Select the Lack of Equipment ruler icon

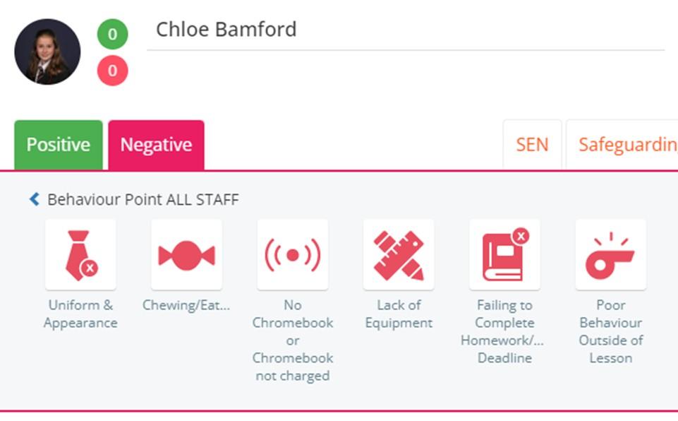click(x=399, y=255)
